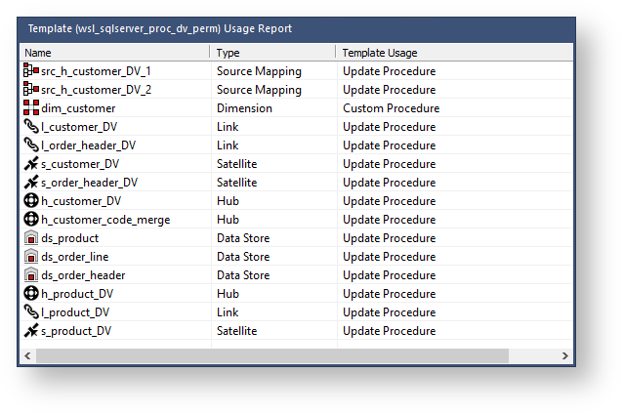Click the data store icon beside ds_product
Screen dimensions: 623x414
30,238
